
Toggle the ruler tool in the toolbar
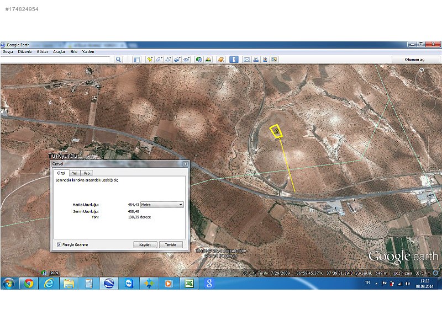click(x=234, y=60)
